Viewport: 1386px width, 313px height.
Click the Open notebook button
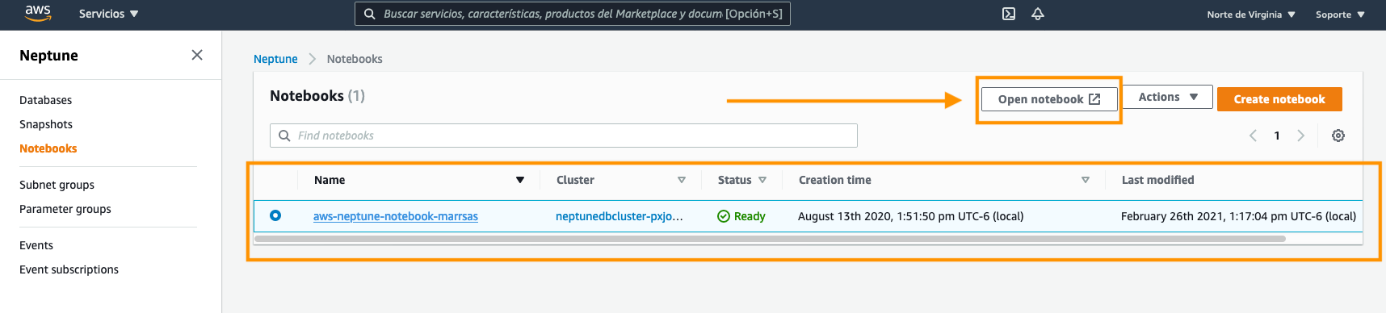tap(1049, 99)
